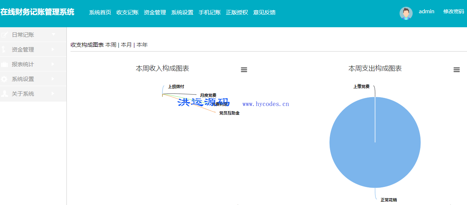The height and width of the screenshot is (205, 467).
Task: Open the 本周支出构成图表 chart menu icon
Action: (457, 70)
